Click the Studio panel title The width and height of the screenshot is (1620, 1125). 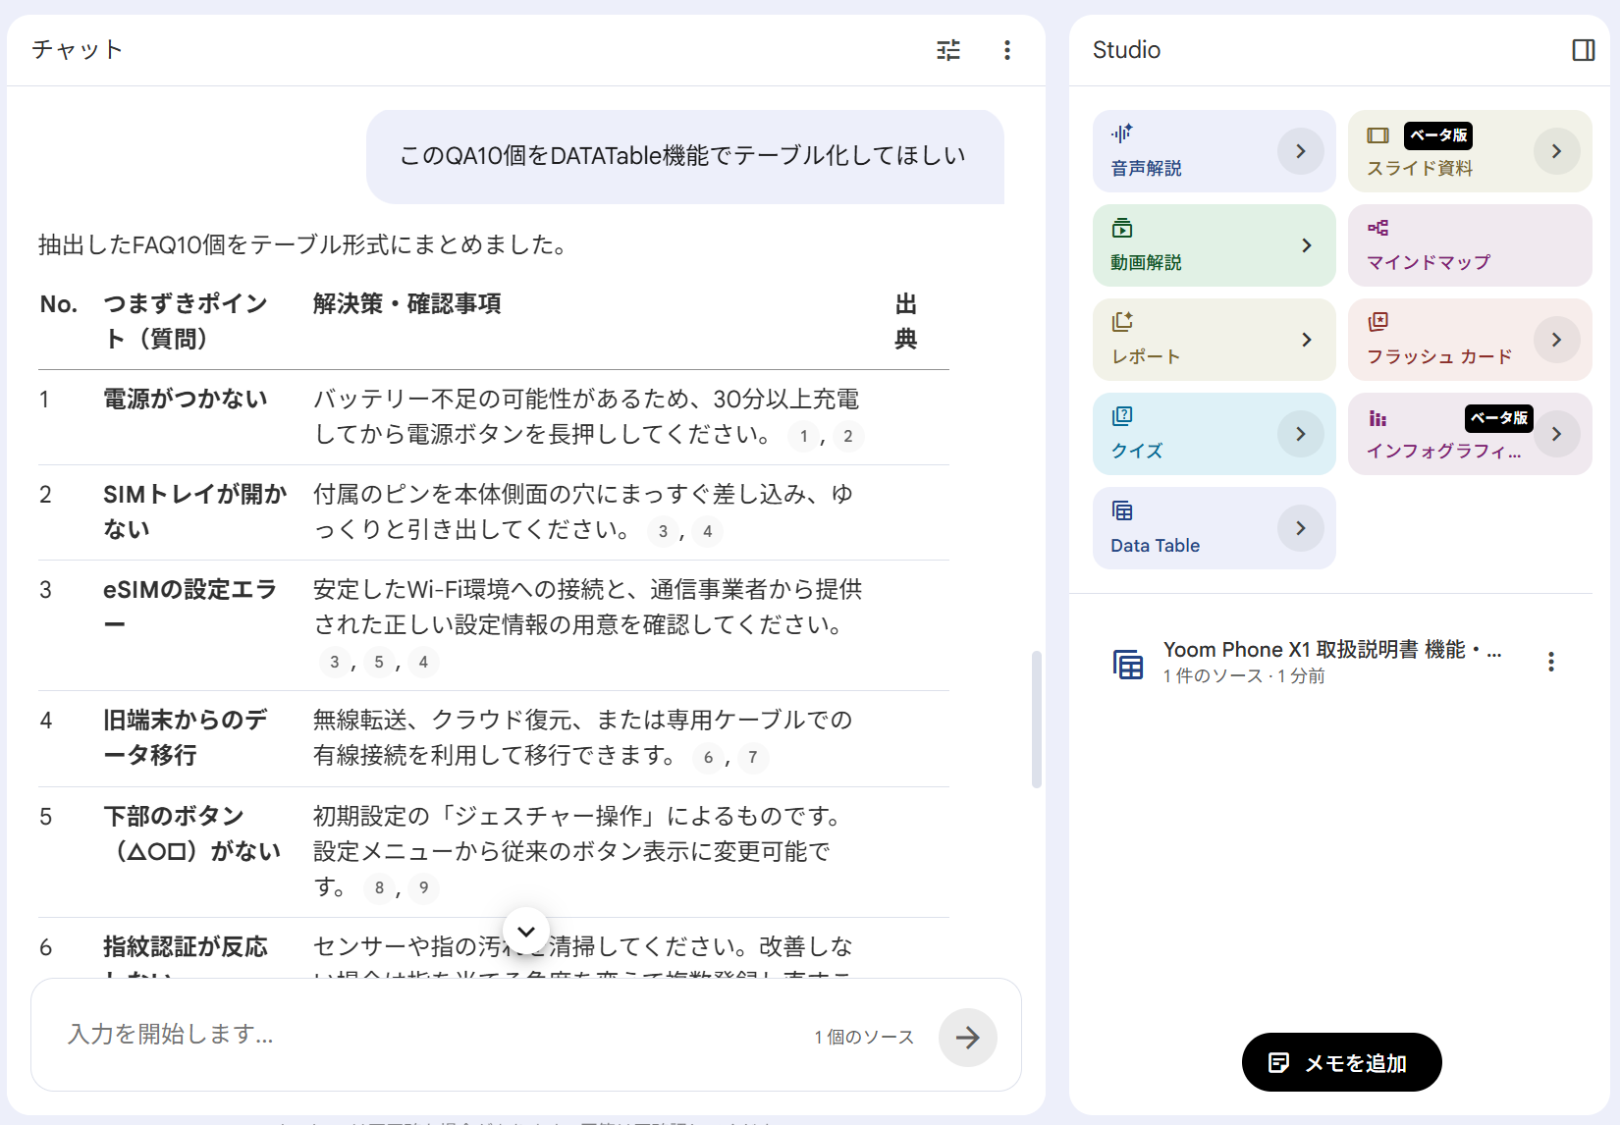click(x=1126, y=50)
